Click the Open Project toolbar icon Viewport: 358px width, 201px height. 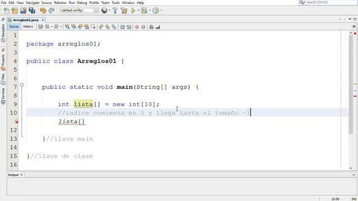tap(23, 11)
